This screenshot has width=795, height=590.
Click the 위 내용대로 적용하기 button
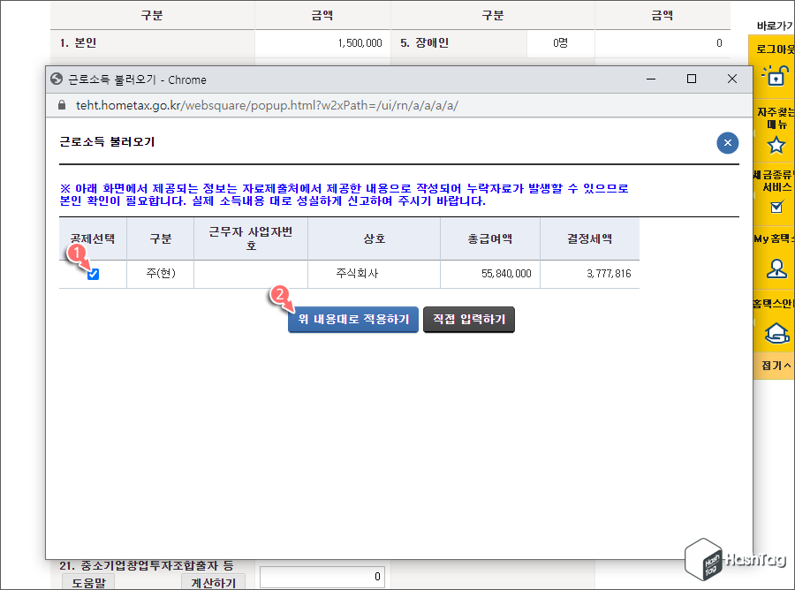coord(352,320)
